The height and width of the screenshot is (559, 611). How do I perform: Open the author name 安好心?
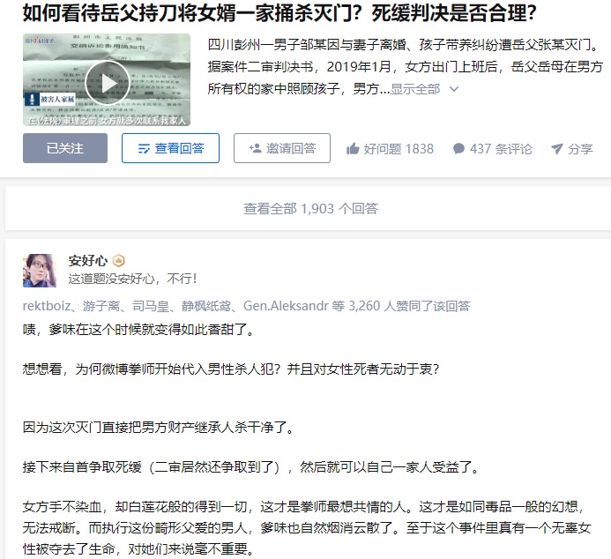pos(88,261)
